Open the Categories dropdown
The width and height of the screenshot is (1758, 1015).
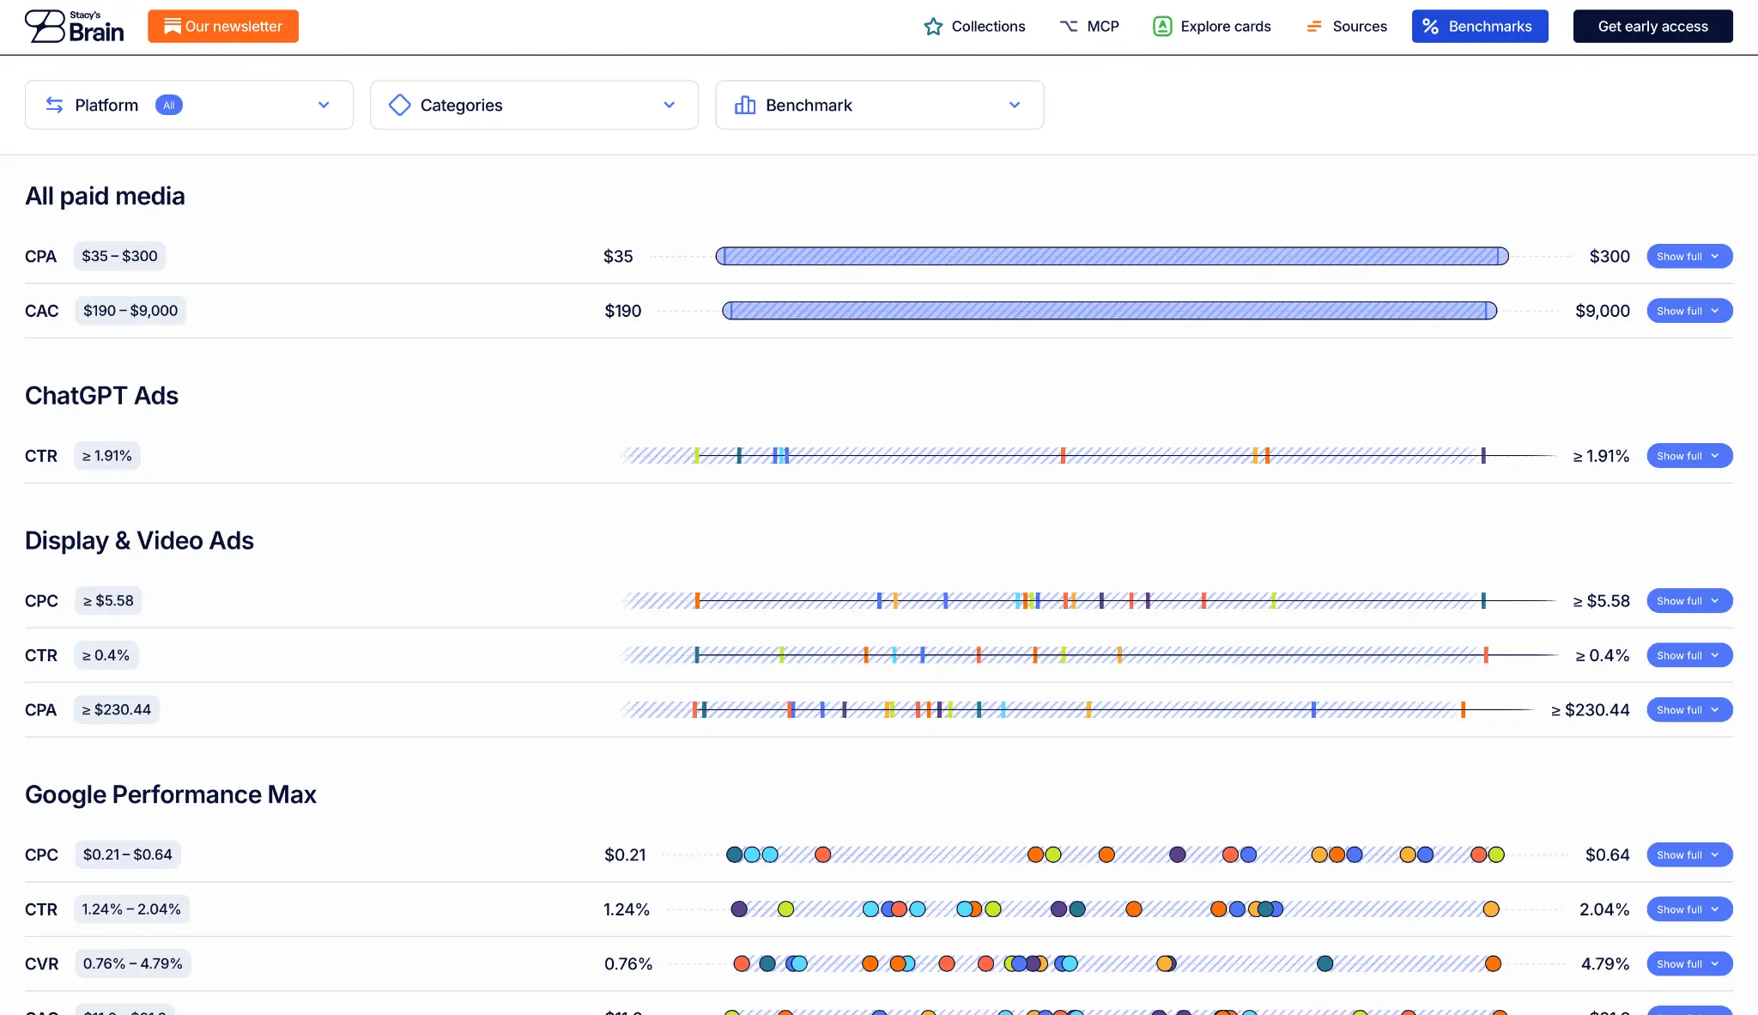coord(534,105)
